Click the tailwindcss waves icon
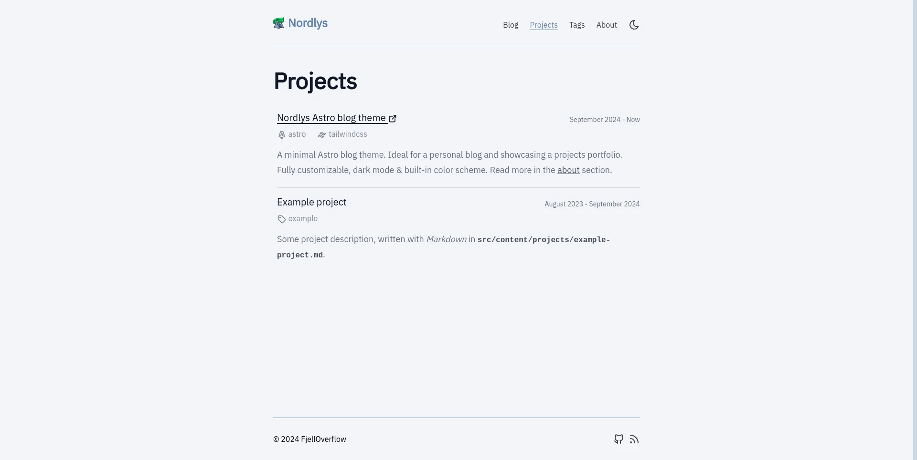Screen dimensions: 917x460 [x=321, y=135]
